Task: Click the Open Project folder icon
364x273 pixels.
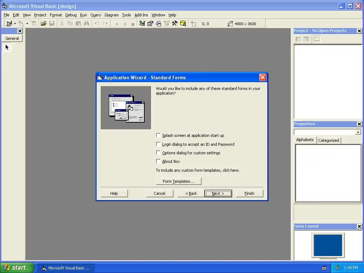Action: pos(43,24)
